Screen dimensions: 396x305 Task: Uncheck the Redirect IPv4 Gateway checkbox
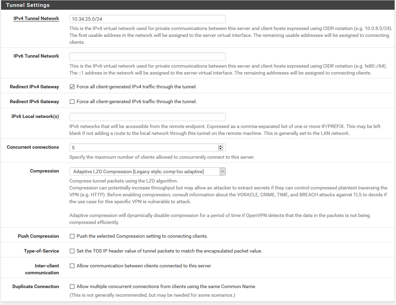click(x=72, y=87)
